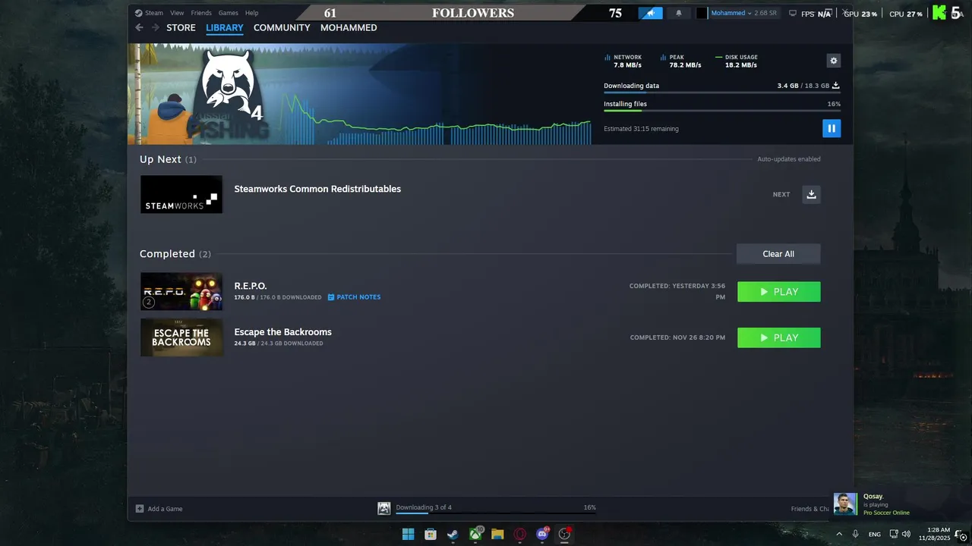Screen dimensions: 972x546
Task: Open Friends & Chat
Action: coord(810,509)
